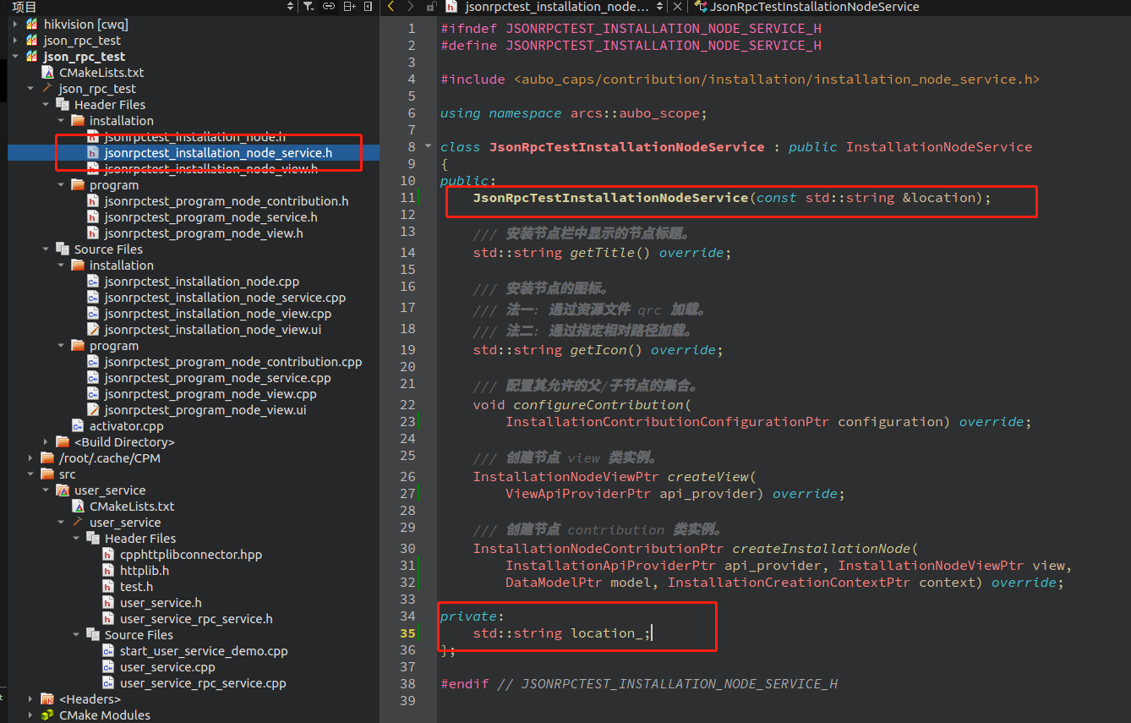The height and width of the screenshot is (723, 1131).
Task: Click the CMakeLists.txt file icon under json_rpc_test
Action: pyautogui.click(x=47, y=73)
